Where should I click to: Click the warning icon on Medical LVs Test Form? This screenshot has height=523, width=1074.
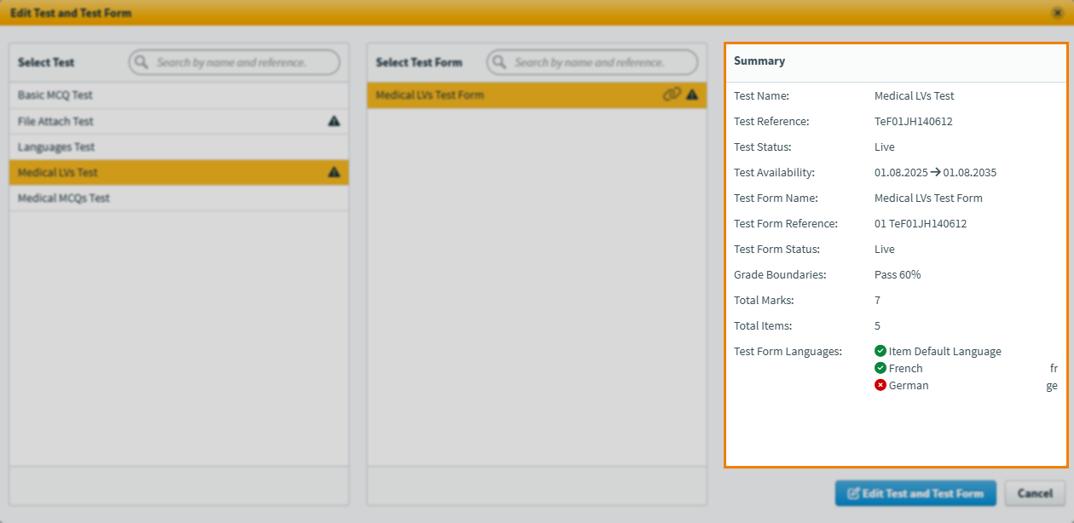coord(692,95)
